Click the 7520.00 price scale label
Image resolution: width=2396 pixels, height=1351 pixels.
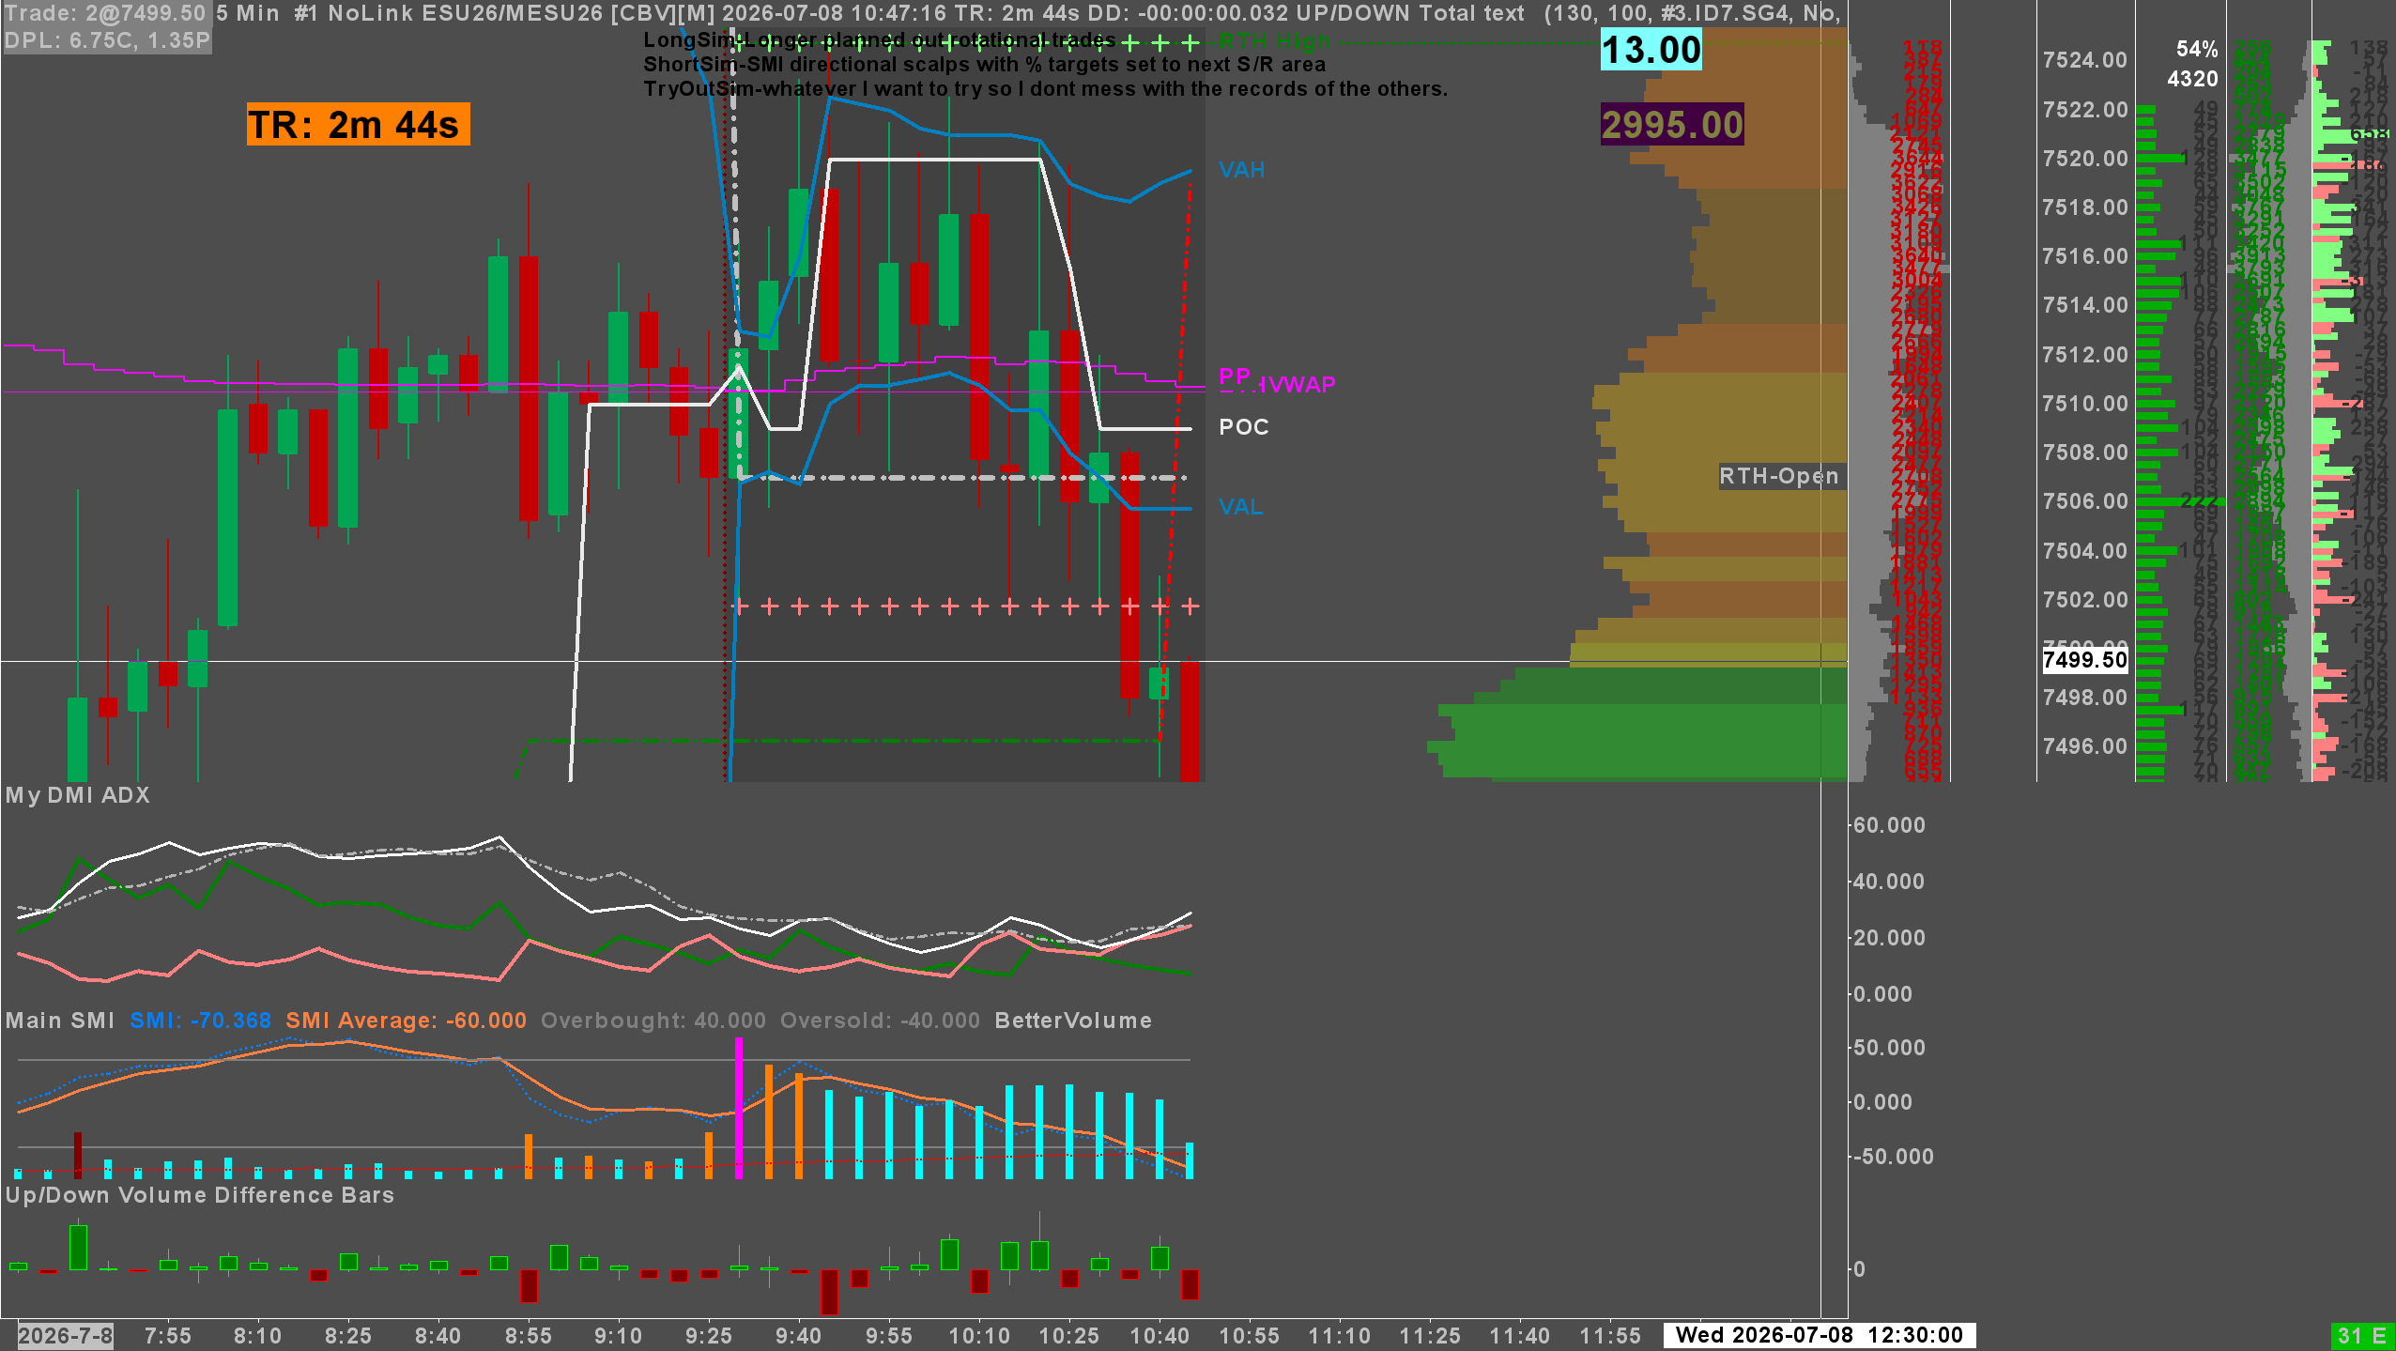(x=2085, y=159)
